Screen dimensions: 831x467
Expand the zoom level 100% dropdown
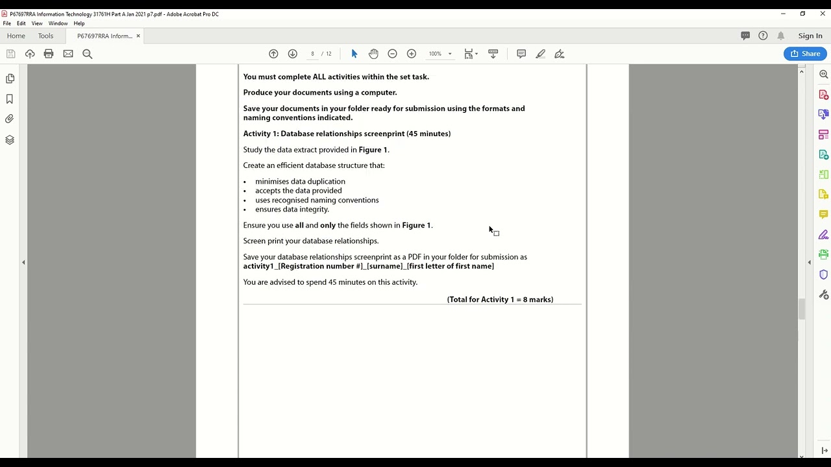(x=450, y=54)
